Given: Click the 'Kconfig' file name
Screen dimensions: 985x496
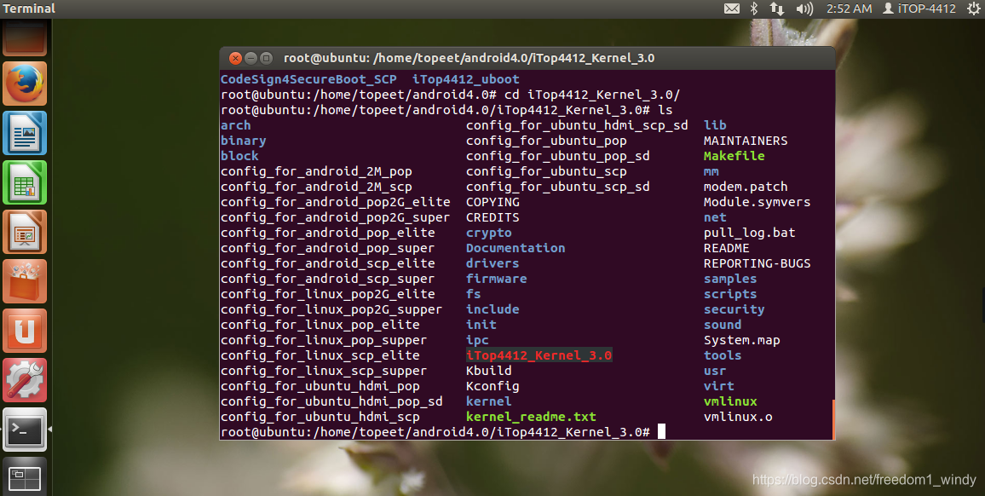Looking at the screenshot, I should [492, 387].
